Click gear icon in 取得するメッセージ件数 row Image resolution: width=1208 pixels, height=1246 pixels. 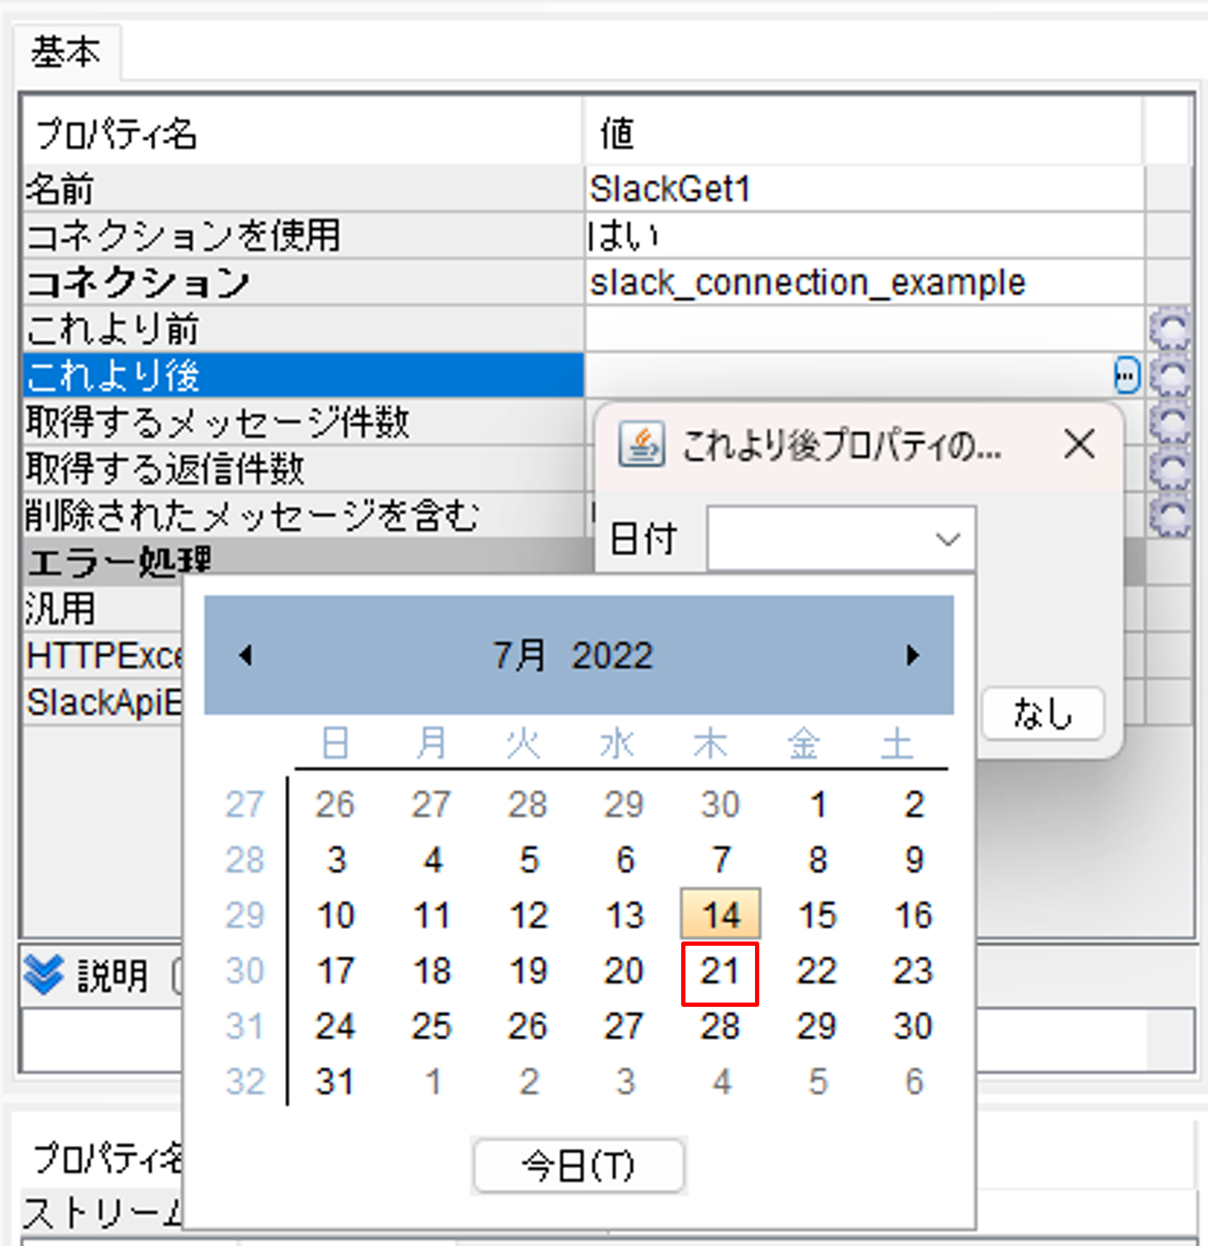pyautogui.click(x=1170, y=422)
